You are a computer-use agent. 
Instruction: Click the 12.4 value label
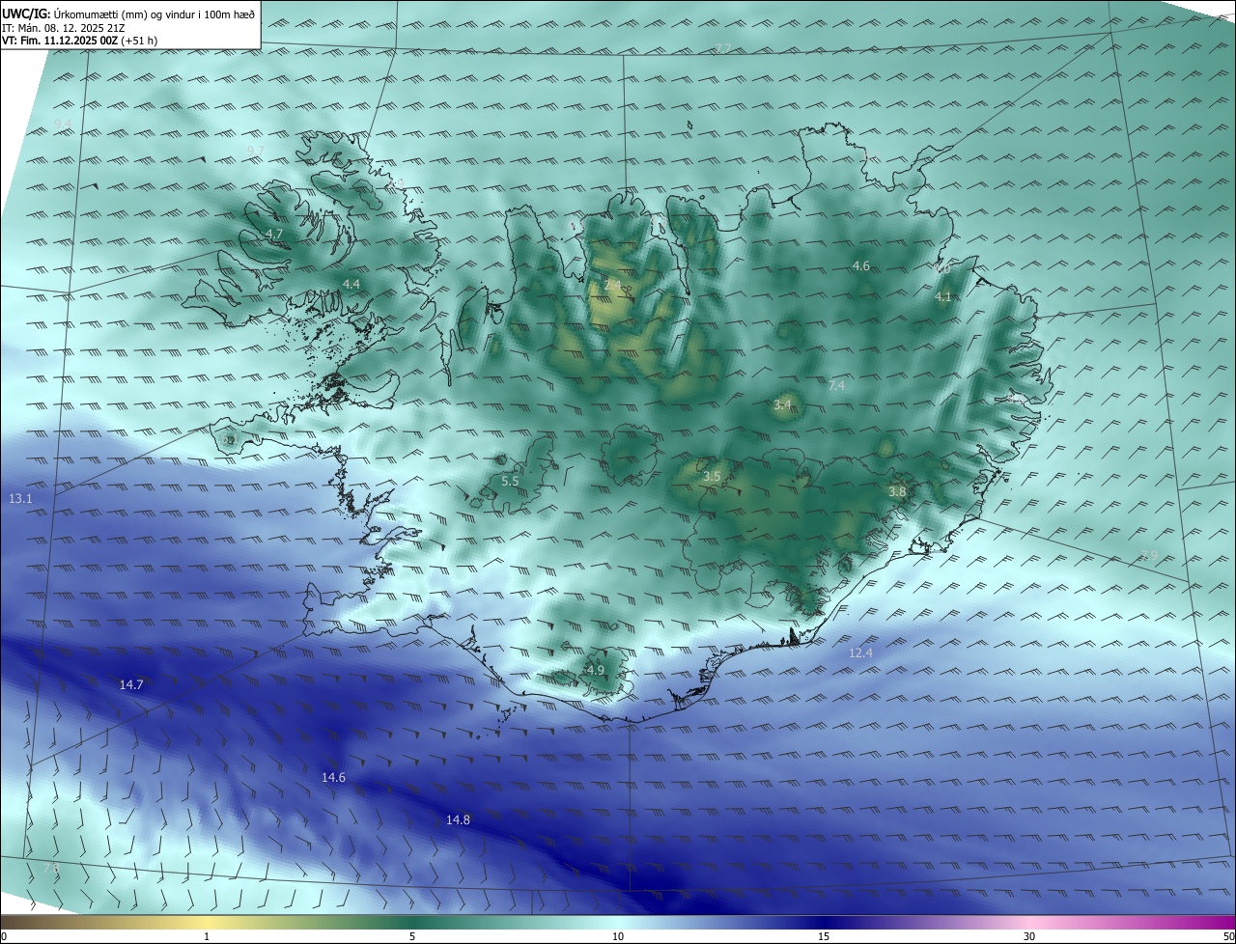coord(860,653)
